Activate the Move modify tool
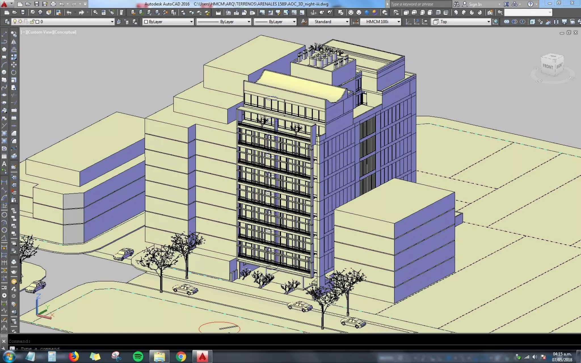This screenshot has height=363, width=581. pyautogui.click(x=14, y=65)
